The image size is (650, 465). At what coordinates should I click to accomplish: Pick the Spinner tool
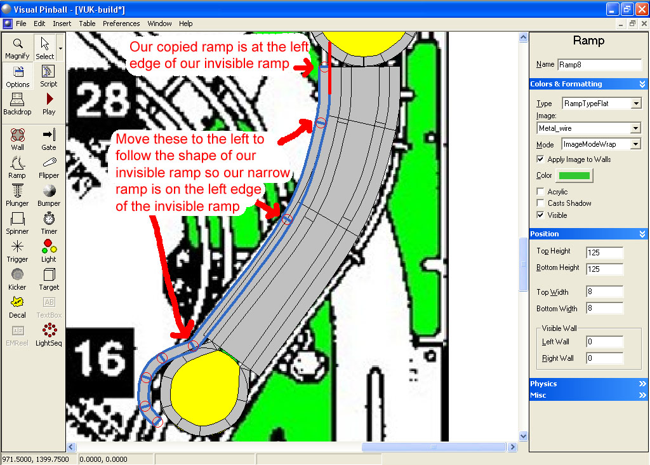tap(17, 223)
